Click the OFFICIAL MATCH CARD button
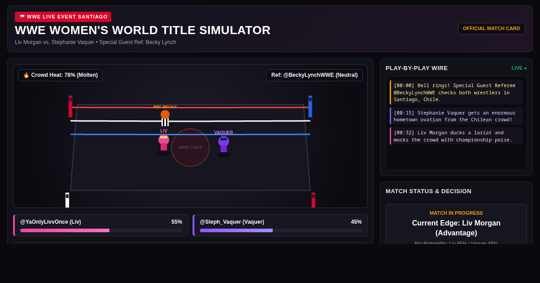 491,29
